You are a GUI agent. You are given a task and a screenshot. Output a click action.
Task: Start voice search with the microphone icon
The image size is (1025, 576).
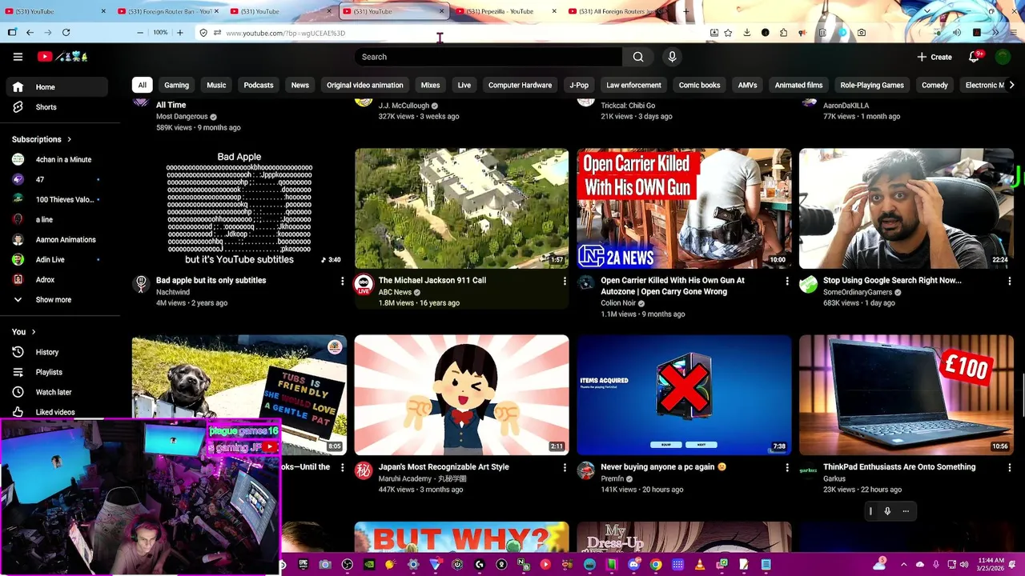coord(672,57)
